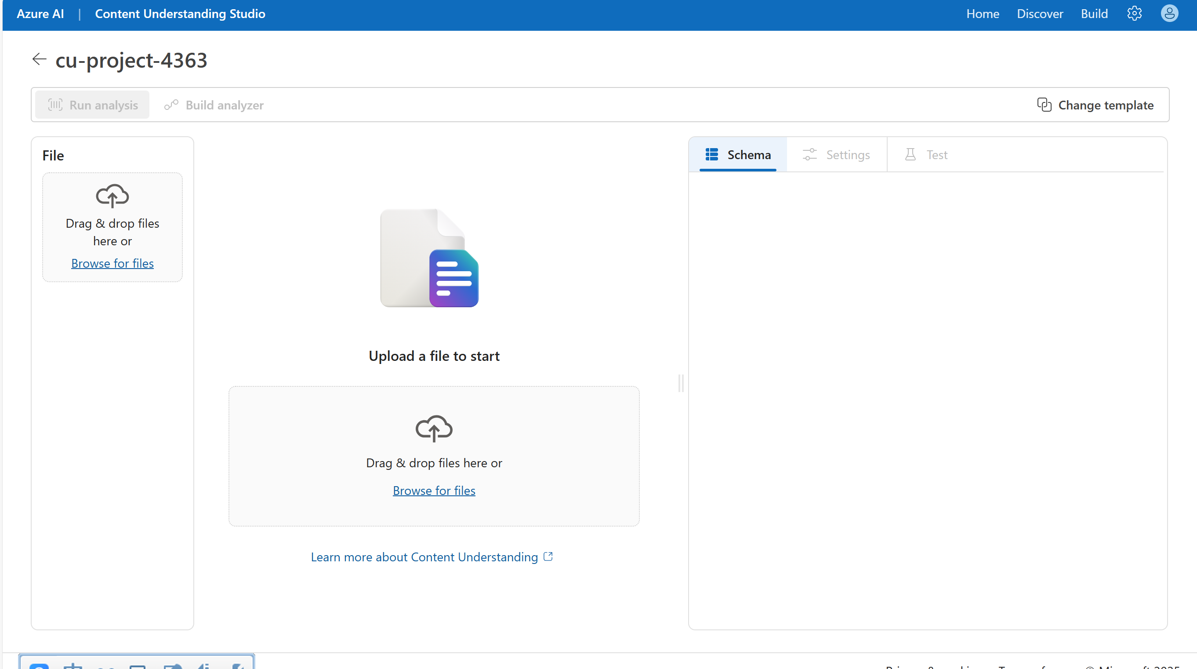
Task: Click the back arrow beside cu-project-4363
Action: (40, 59)
